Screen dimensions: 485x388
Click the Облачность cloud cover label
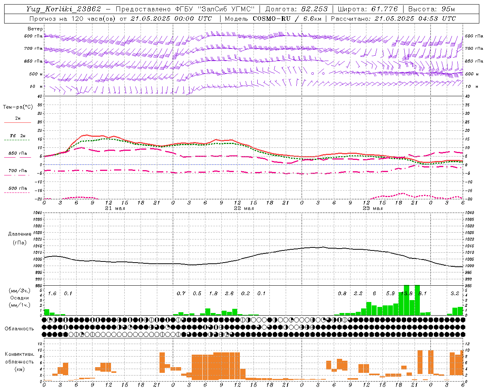tap(19, 329)
